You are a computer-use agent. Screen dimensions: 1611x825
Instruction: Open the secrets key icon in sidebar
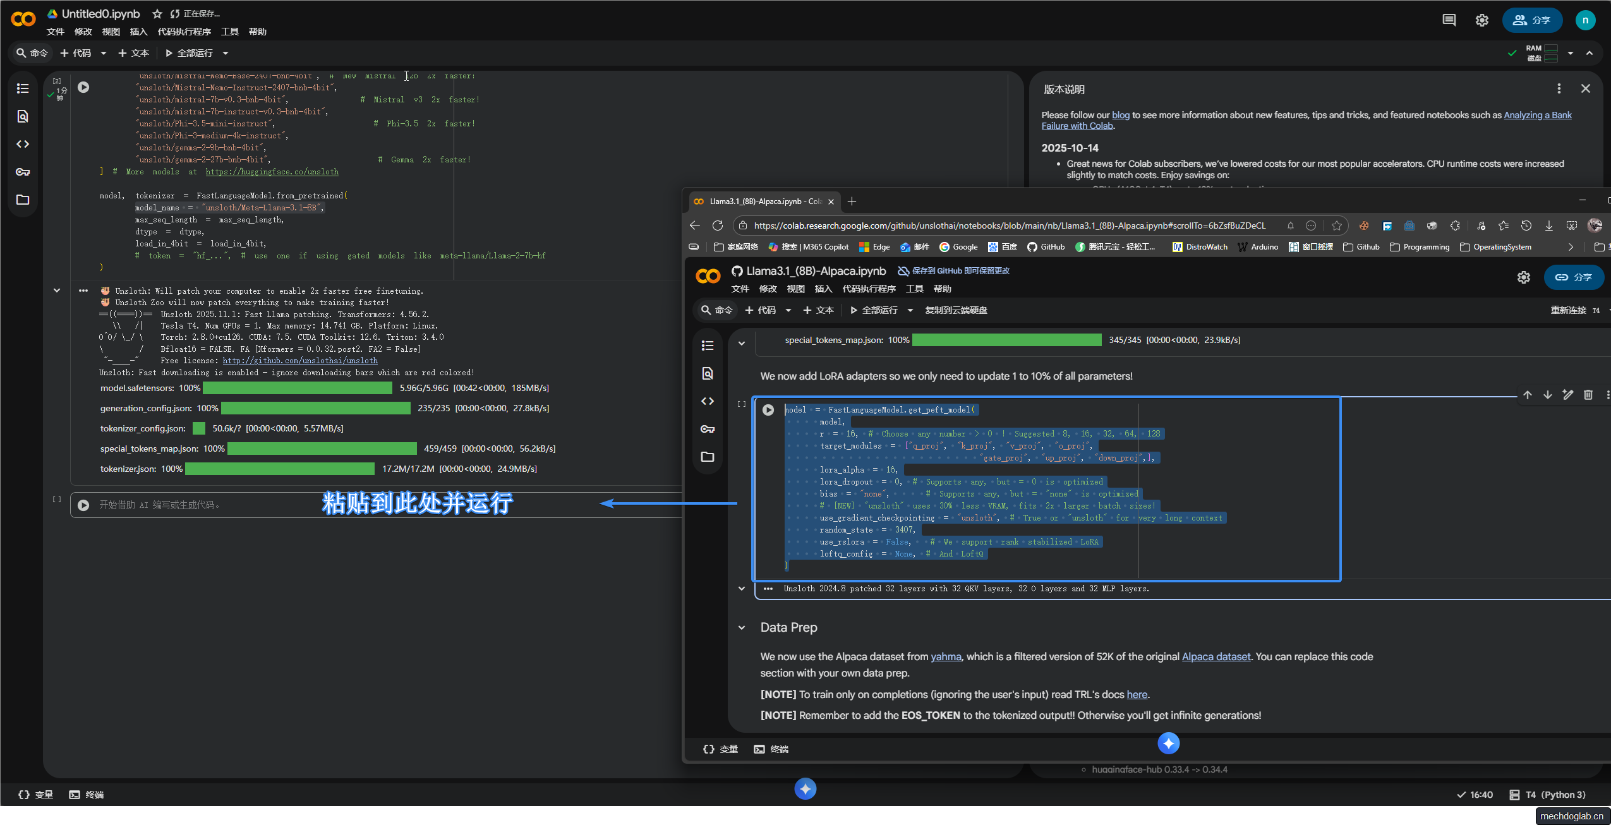tap(23, 172)
